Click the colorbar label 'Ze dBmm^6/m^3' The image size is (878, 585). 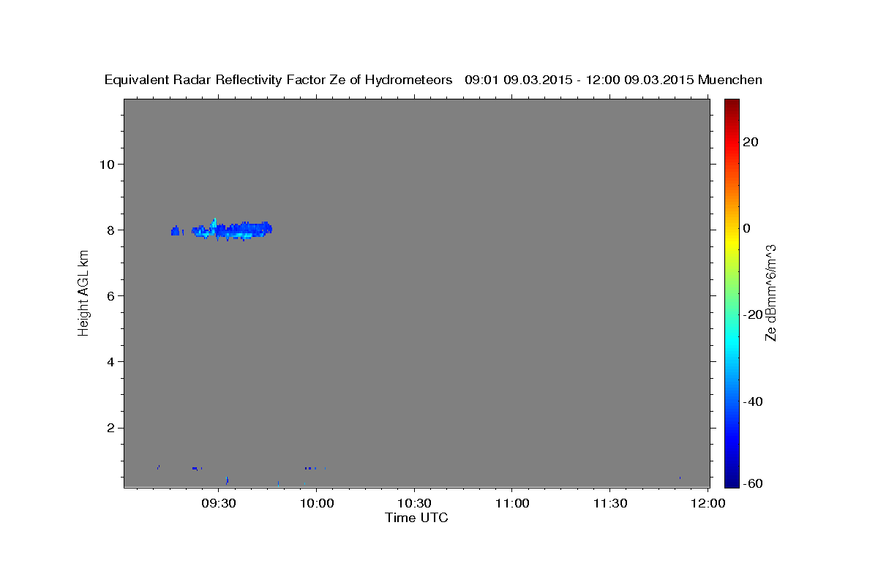tap(770, 292)
